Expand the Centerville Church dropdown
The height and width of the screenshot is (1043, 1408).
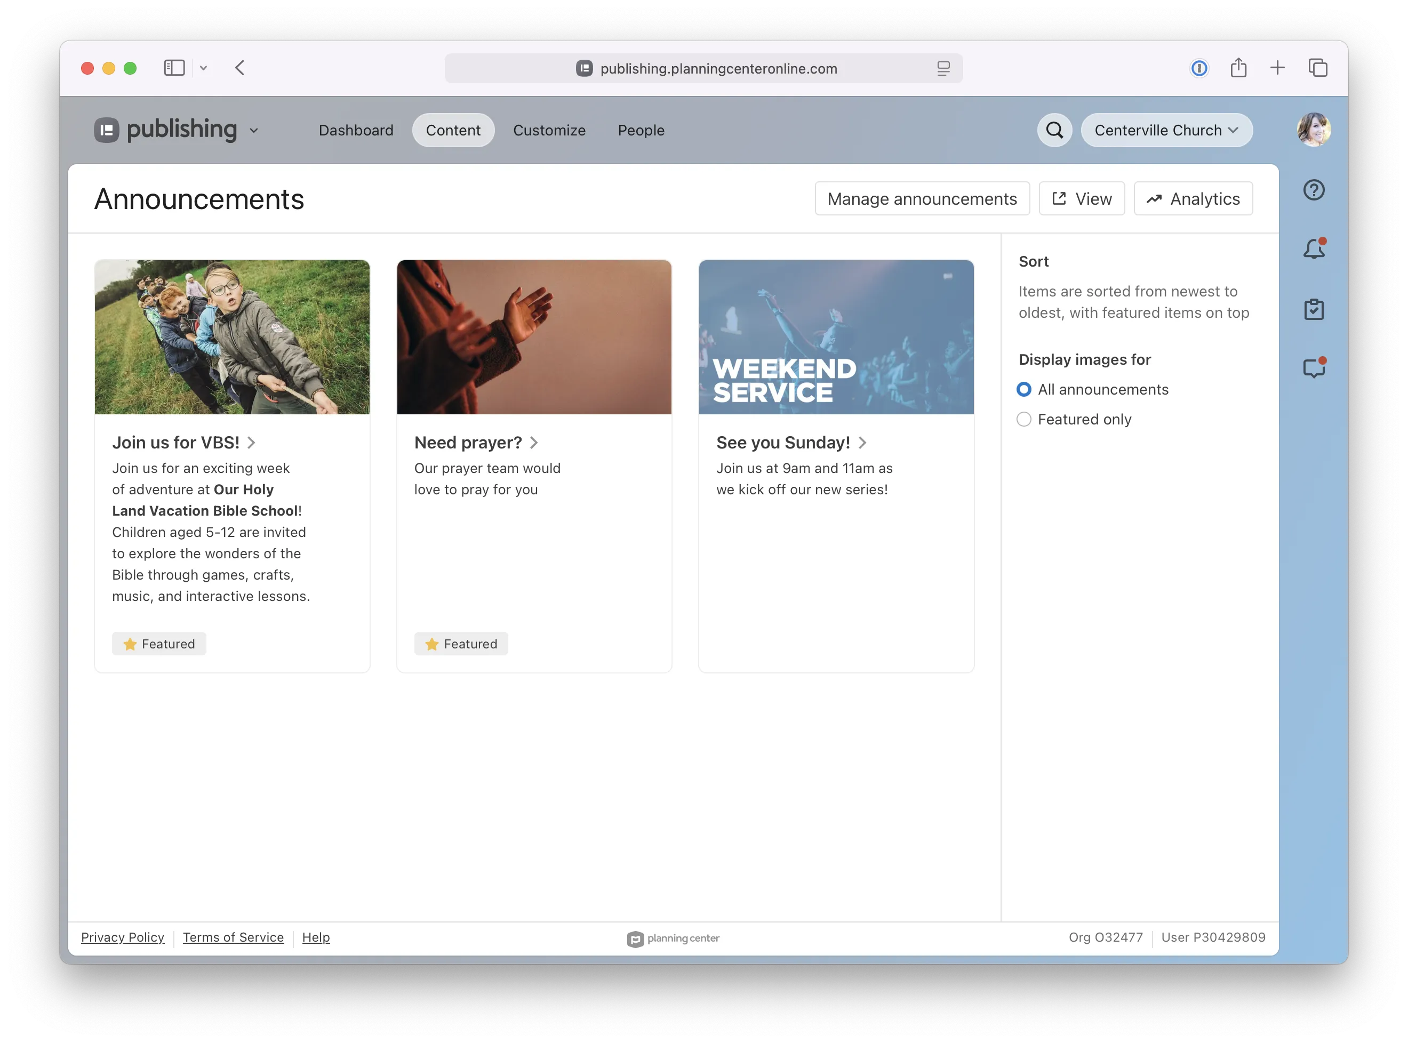click(1166, 130)
